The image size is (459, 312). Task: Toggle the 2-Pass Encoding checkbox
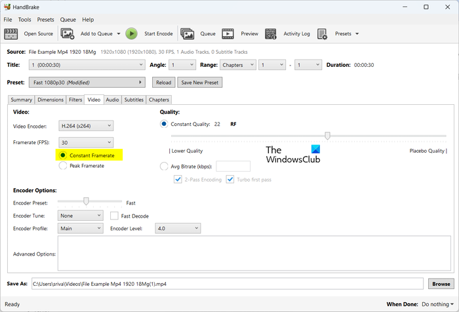click(178, 180)
